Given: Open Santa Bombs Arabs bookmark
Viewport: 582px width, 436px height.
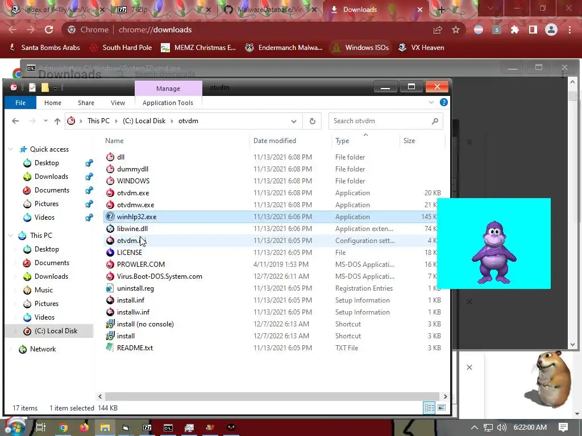Looking at the screenshot, I should (44, 48).
